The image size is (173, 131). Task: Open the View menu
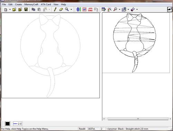pos(56,4)
